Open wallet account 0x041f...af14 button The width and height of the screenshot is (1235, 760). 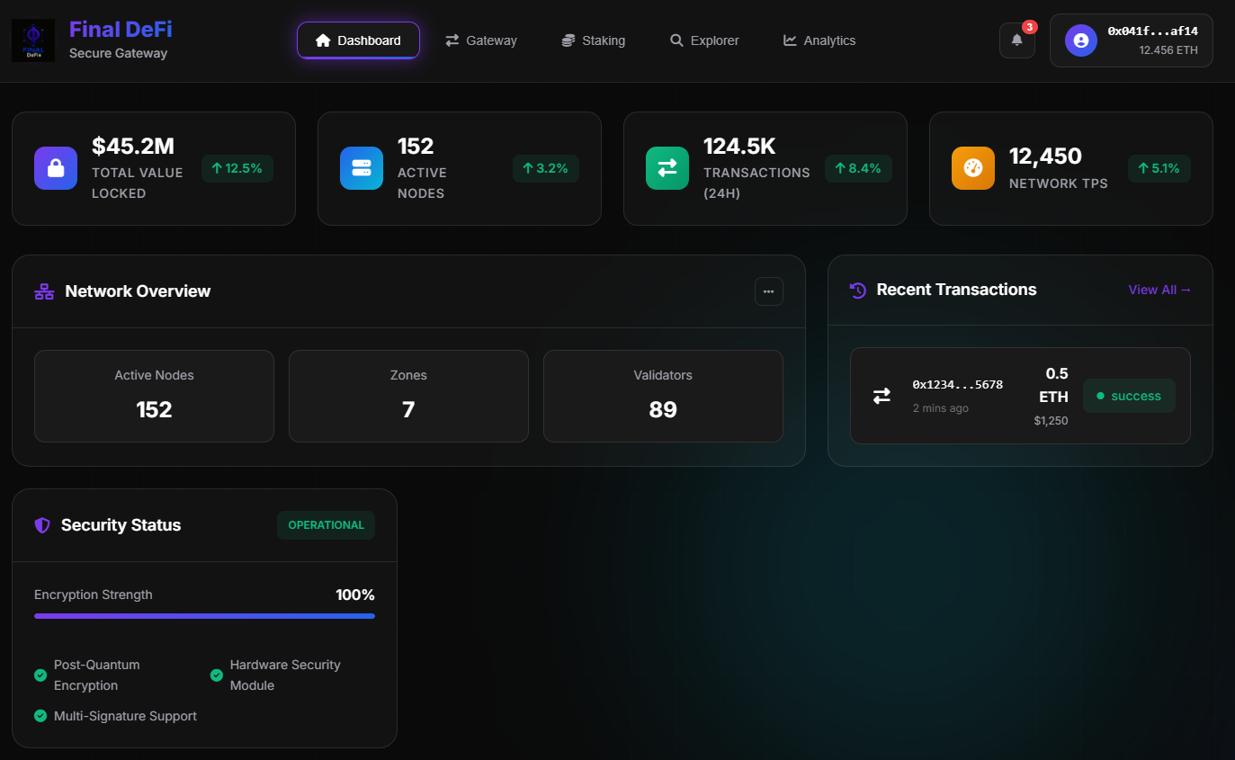click(1132, 40)
